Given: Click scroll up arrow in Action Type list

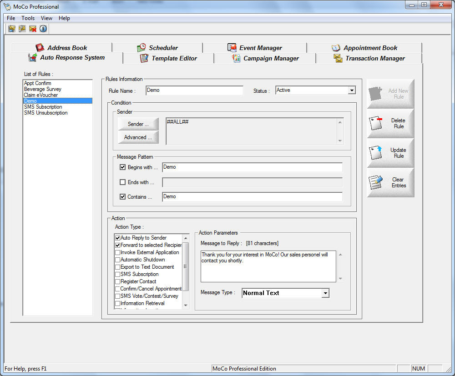Looking at the screenshot, I should 186,238.
